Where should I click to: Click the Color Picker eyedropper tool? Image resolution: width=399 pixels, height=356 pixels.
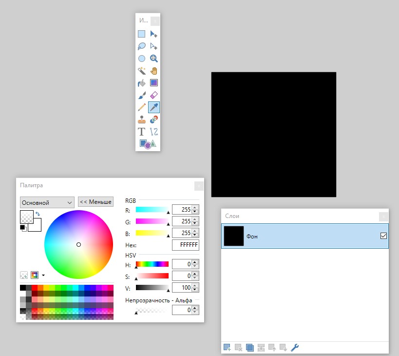point(153,107)
